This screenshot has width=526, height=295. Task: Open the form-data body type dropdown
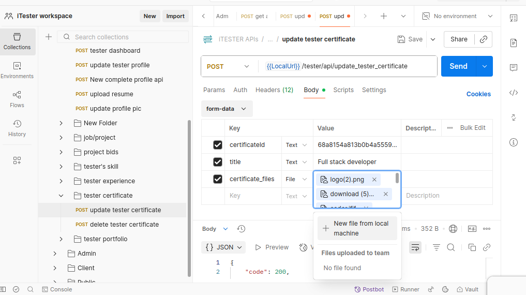[227, 109]
